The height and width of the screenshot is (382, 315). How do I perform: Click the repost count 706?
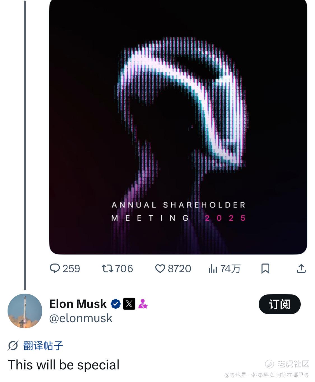[x=124, y=268]
